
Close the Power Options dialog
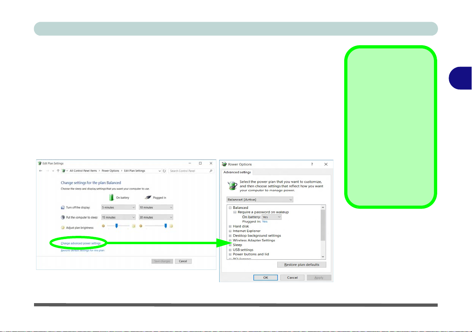tap(326, 164)
